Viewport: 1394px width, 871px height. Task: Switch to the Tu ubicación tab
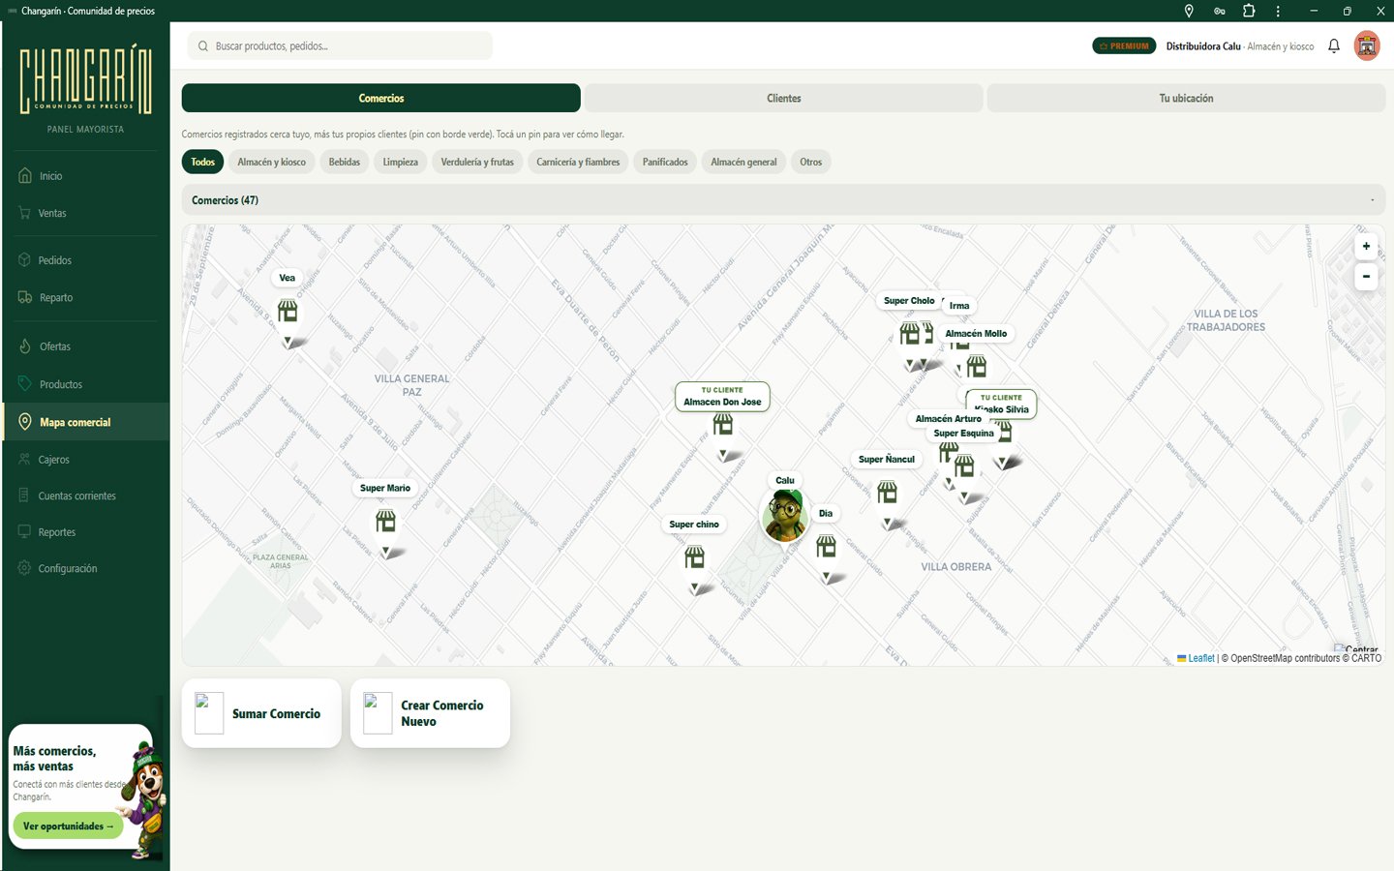[1186, 98]
